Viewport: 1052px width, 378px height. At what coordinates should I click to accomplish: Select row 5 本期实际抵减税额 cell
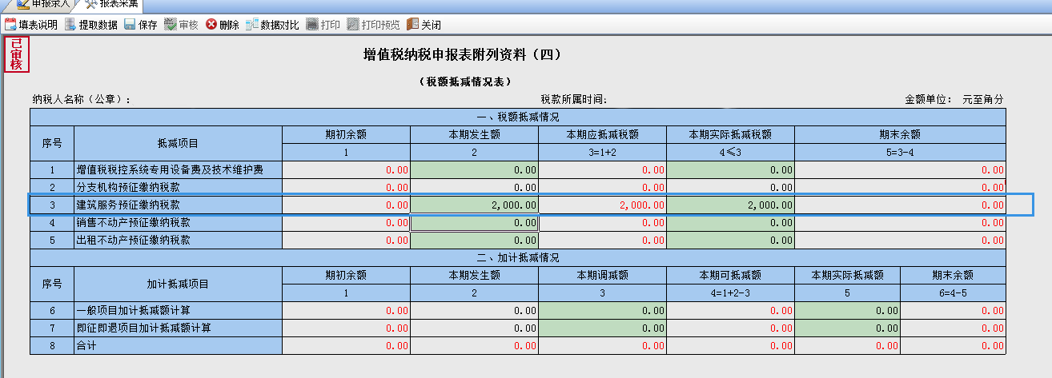click(x=730, y=240)
